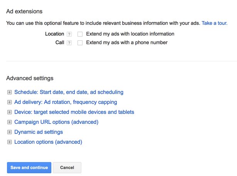Click the plus icon beside Device targeting
This screenshot has width=237, height=176.
tap(10, 112)
